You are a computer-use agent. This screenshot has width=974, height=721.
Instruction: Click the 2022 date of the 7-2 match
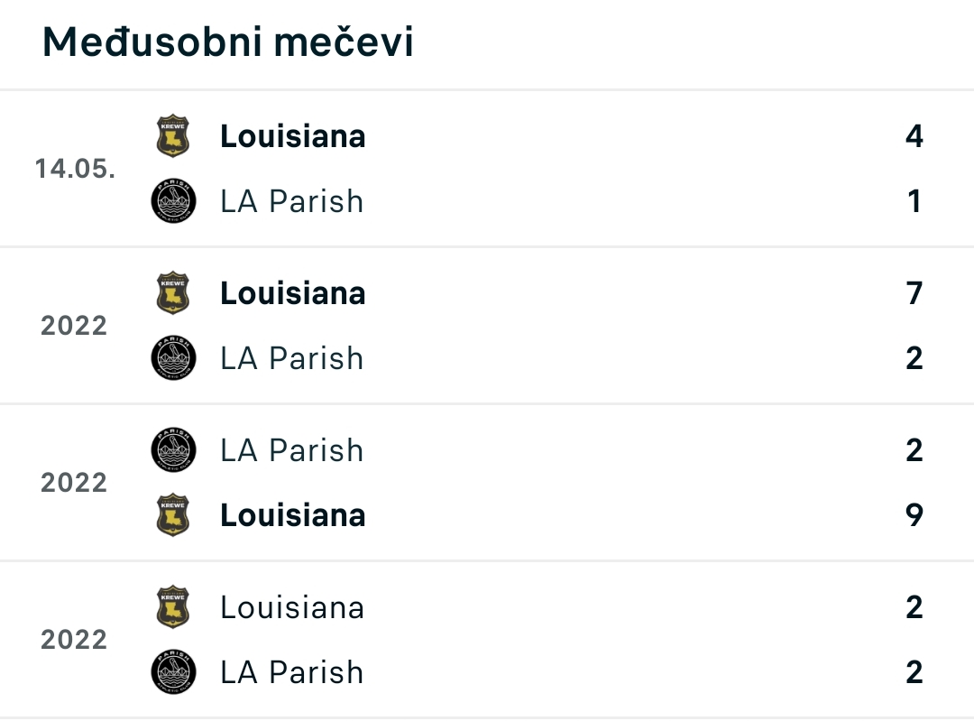[x=74, y=326]
